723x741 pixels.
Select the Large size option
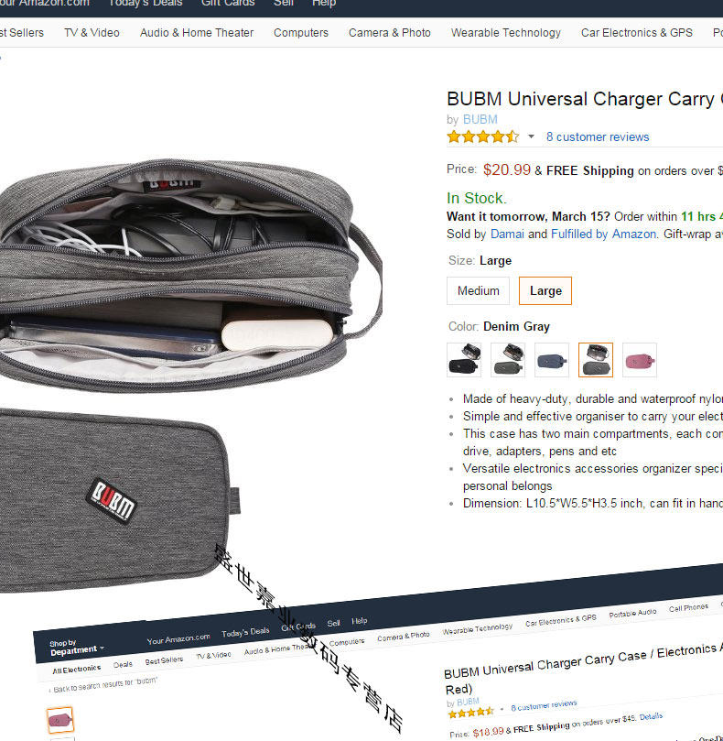click(545, 290)
